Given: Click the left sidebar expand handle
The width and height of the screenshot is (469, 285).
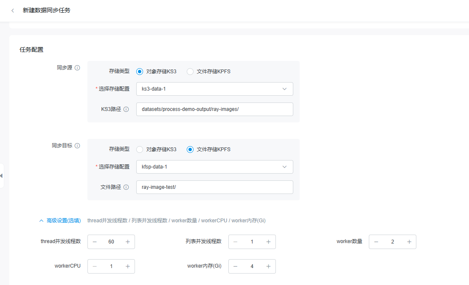Looking at the screenshot, I should 2,175.
